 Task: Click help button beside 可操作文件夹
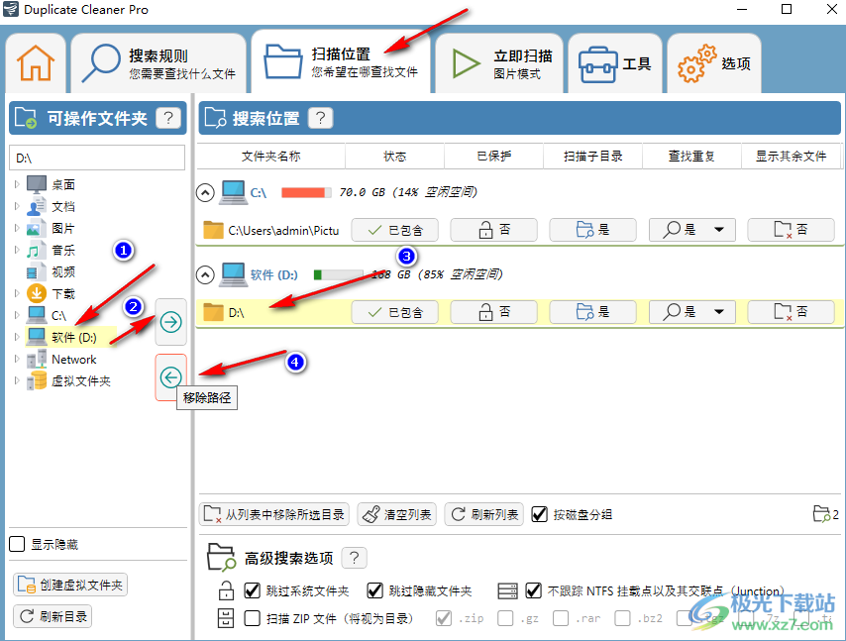pos(168,118)
